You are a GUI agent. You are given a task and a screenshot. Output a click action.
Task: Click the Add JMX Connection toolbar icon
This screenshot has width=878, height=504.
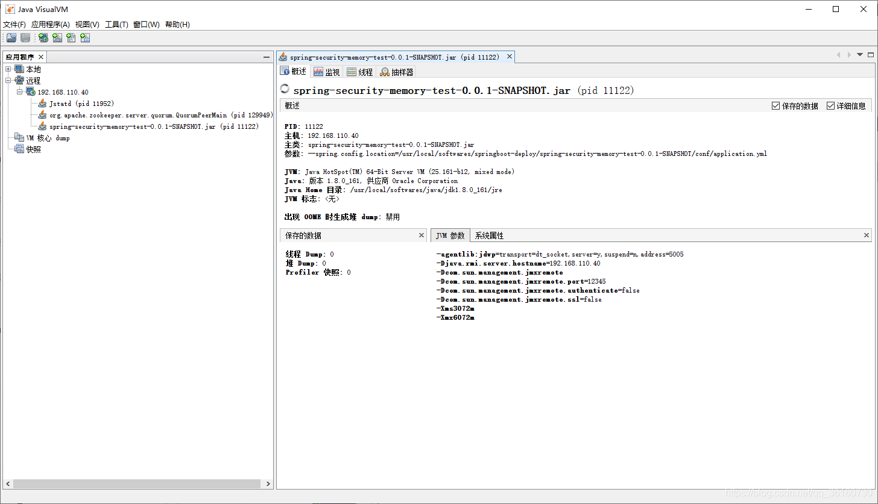(57, 38)
